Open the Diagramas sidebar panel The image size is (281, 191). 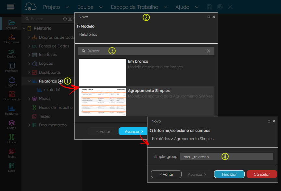pyautogui.click(x=12, y=39)
